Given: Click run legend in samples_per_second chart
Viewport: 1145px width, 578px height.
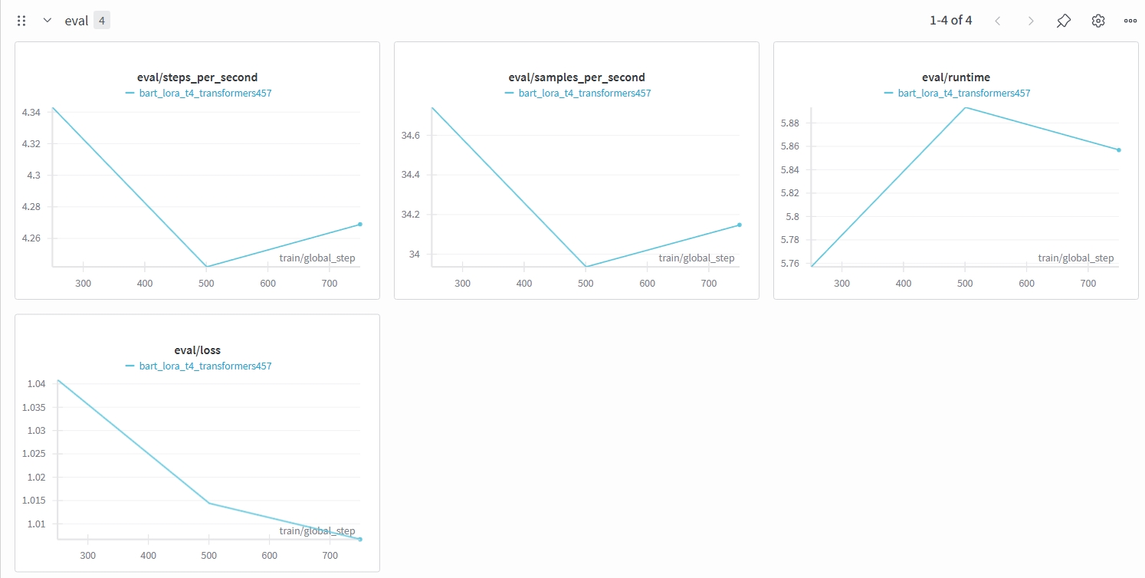Looking at the screenshot, I should pyautogui.click(x=584, y=94).
